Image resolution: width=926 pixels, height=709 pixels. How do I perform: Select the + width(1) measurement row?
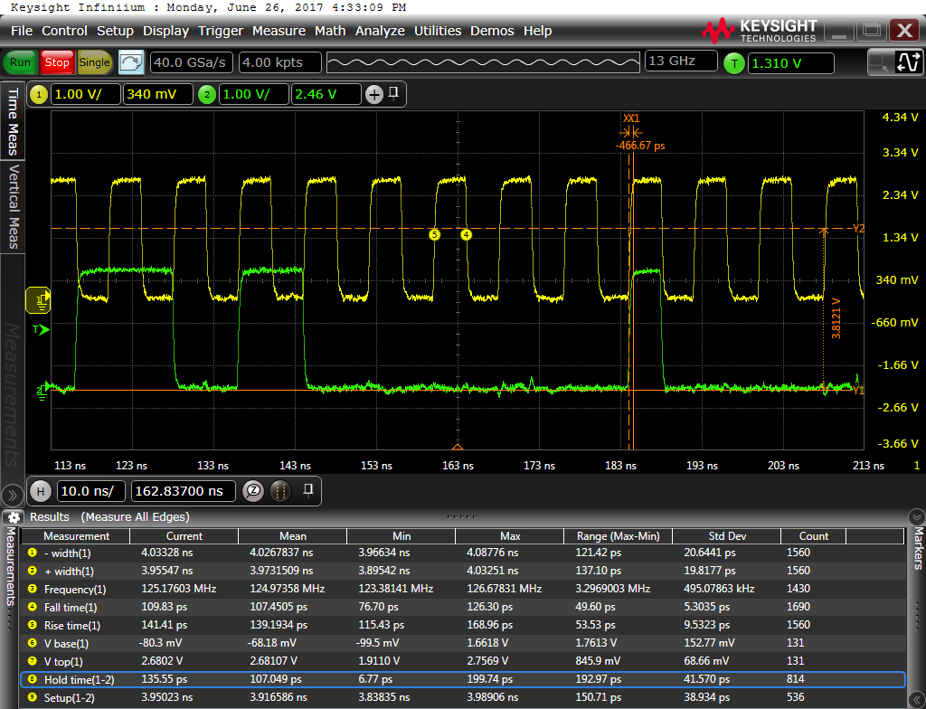[x=463, y=571]
